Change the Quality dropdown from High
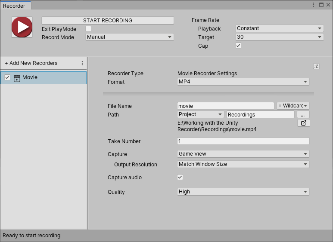The height and width of the screenshot is (242, 333). pos(243,192)
